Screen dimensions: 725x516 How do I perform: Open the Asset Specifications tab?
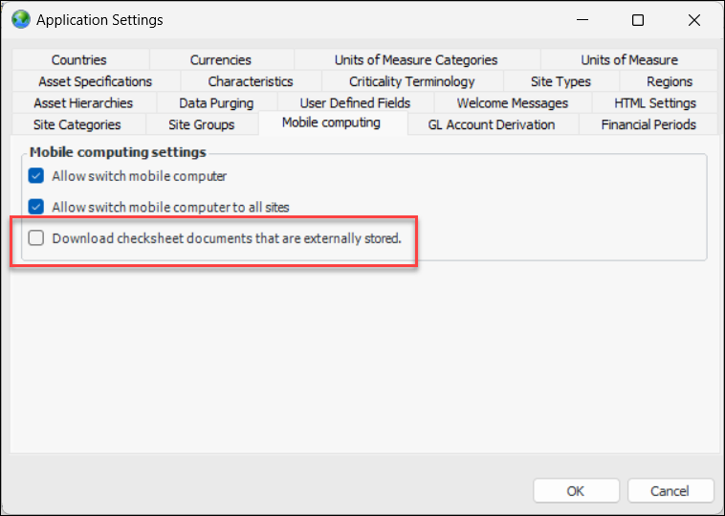pyautogui.click(x=95, y=81)
